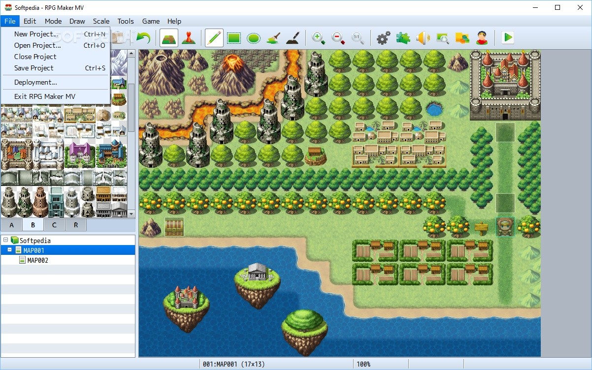Open the Database gears icon
The width and height of the screenshot is (592, 370).
(384, 38)
